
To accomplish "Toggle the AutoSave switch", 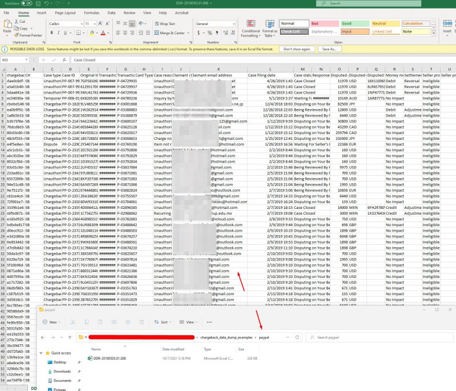I will (x=27, y=3).
